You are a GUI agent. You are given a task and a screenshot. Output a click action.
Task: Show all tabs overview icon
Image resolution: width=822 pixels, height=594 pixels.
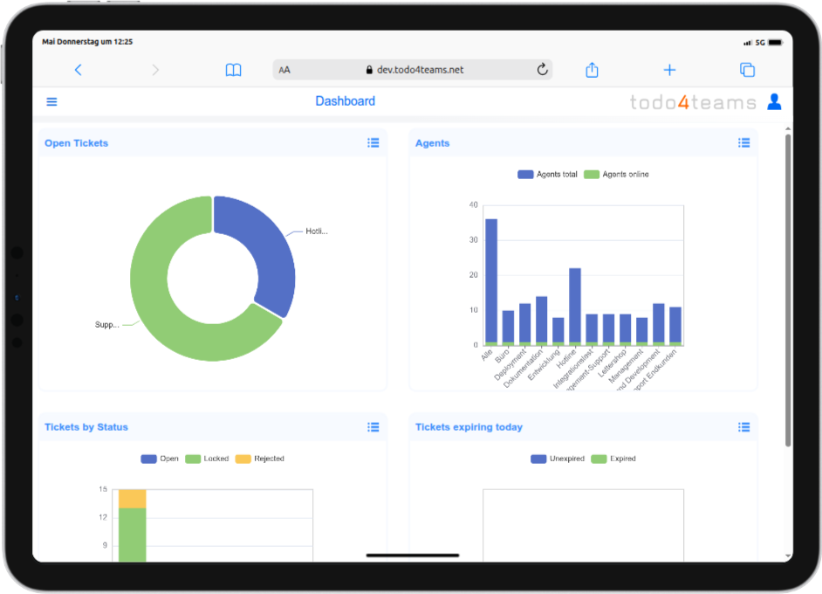pos(747,70)
